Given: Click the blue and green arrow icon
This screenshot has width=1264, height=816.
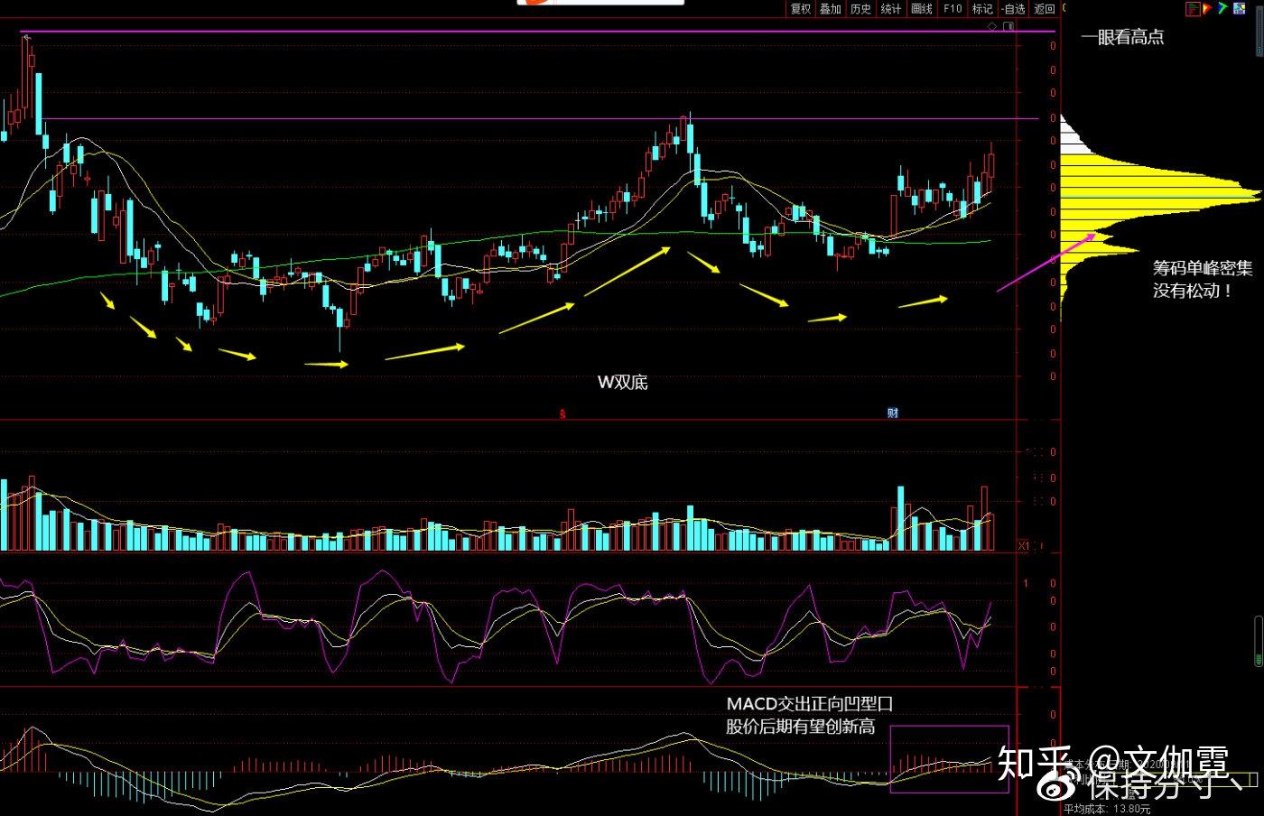Looking at the screenshot, I should tap(1223, 8).
